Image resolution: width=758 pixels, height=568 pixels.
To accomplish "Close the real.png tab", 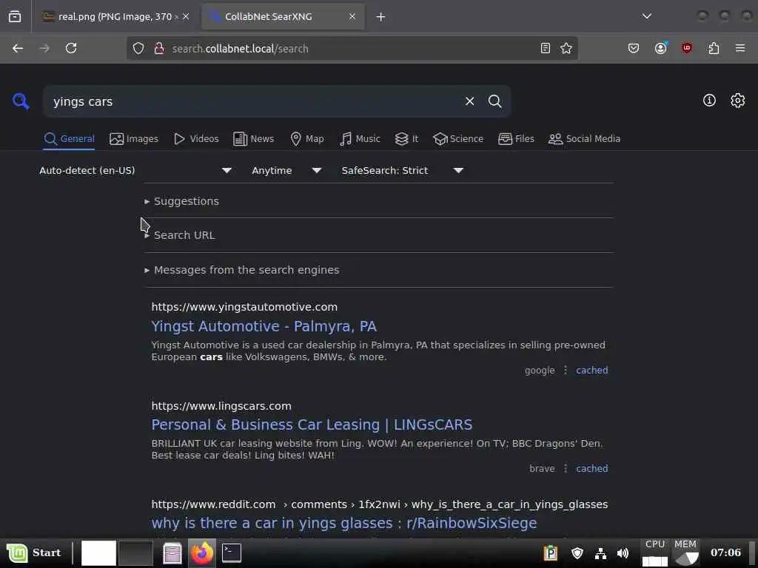I will tap(186, 16).
